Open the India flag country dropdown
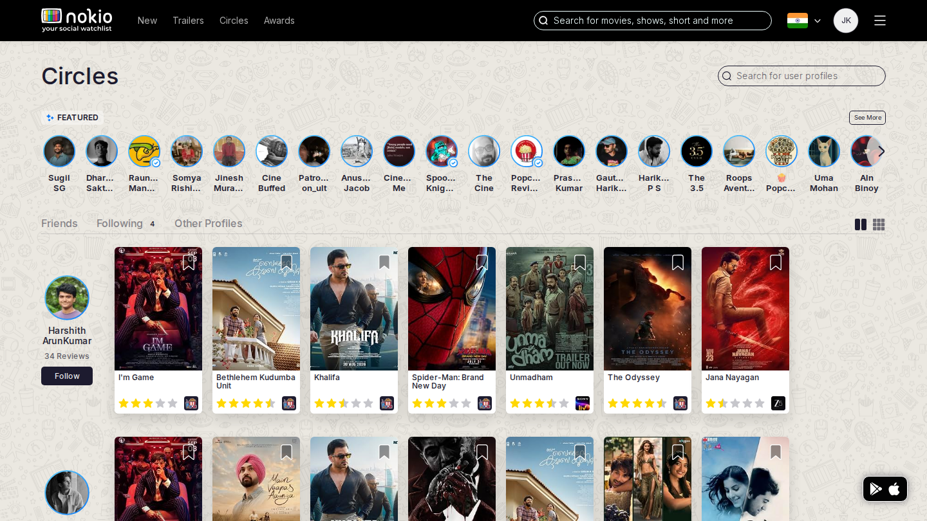The image size is (927, 521). (x=804, y=21)
